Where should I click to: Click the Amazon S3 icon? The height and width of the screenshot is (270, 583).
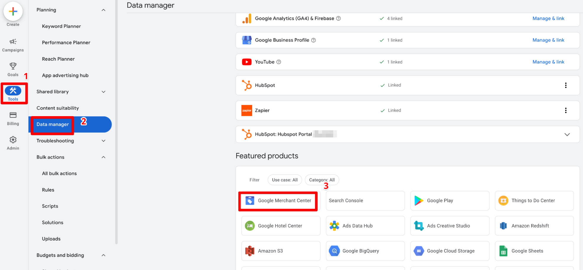pyautogui.click(x=250, y=251)
